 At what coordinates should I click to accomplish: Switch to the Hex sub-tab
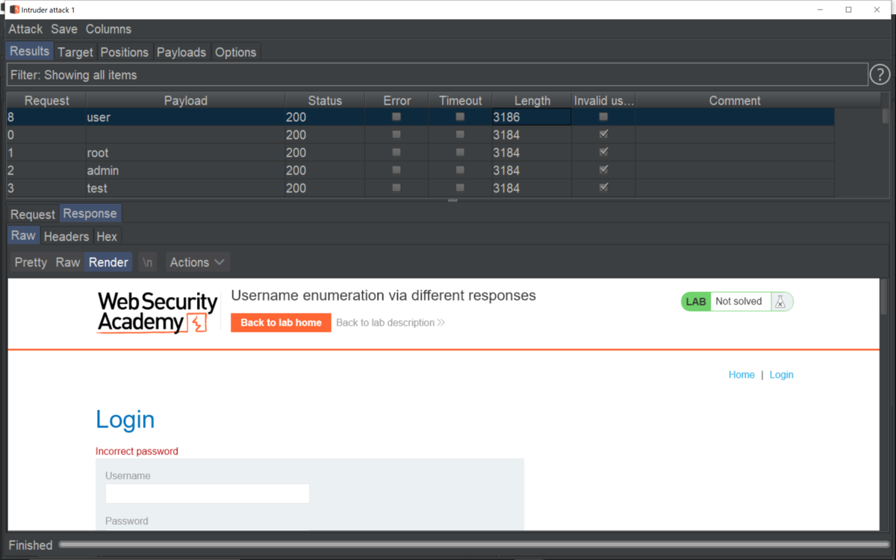click(x=107, y=237)
